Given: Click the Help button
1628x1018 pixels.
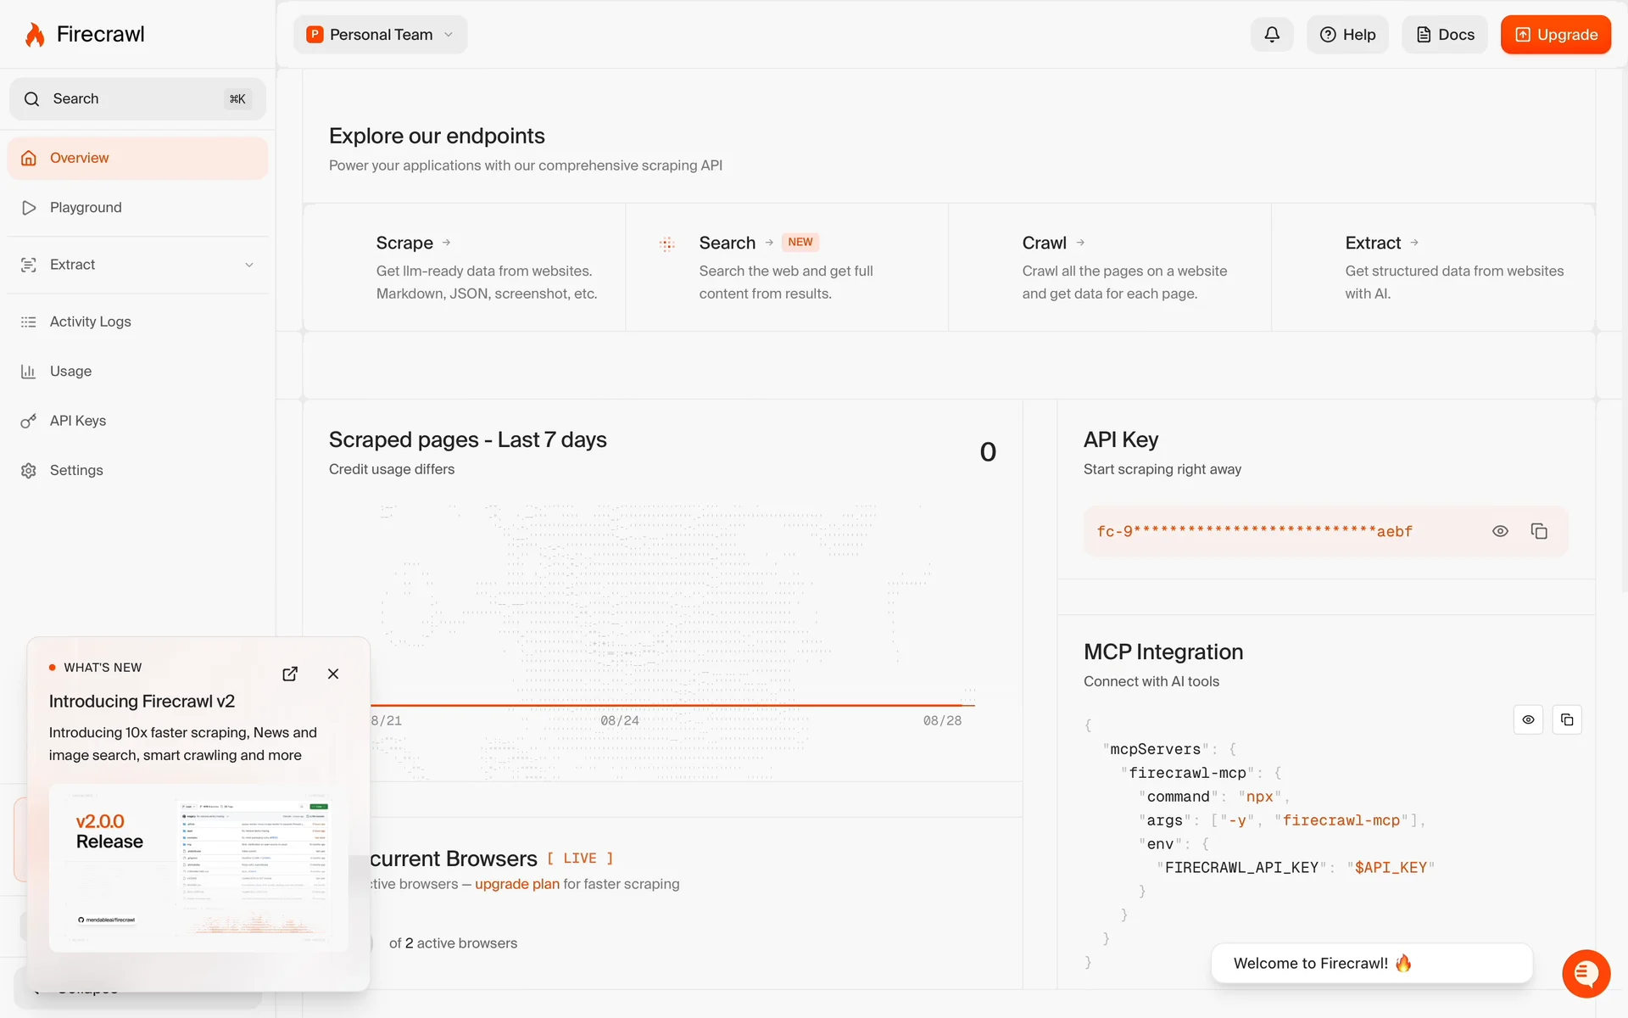Looking at the screenshot, I should [x=1347, y=35].
